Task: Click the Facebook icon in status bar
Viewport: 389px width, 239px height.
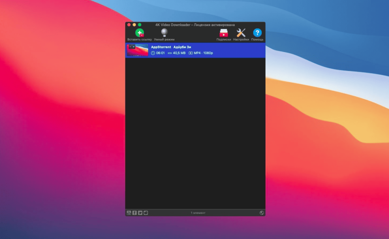Action: click(134, 213)
